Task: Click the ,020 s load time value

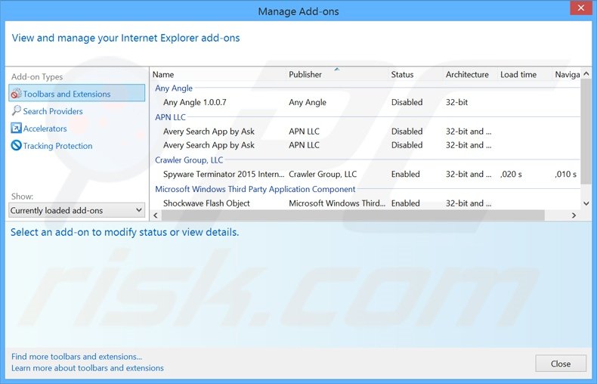Action: (511, 174)
